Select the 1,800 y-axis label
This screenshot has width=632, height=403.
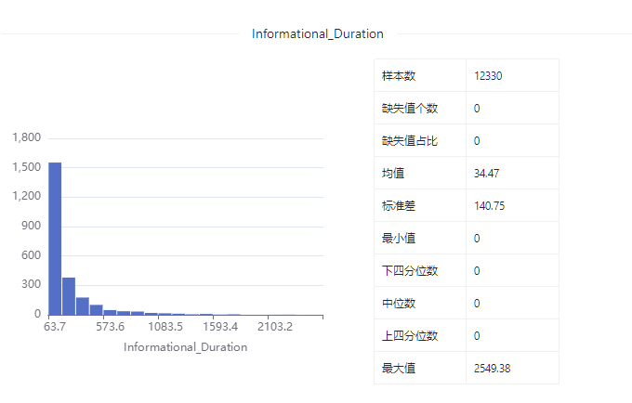[x=27, y=137]
